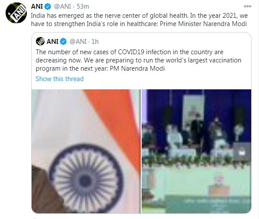Click the @ANI handle next to 53m
Viewport: 259px width, 219px height.
[x=62, y=7]
